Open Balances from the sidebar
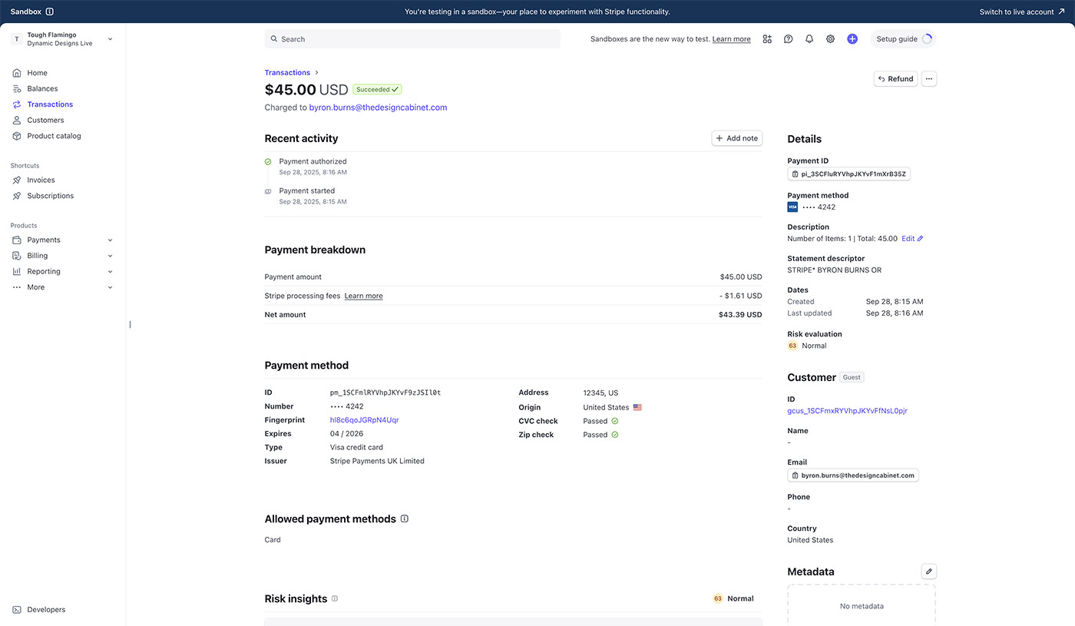1075x626 pixels. pos(42,88)
